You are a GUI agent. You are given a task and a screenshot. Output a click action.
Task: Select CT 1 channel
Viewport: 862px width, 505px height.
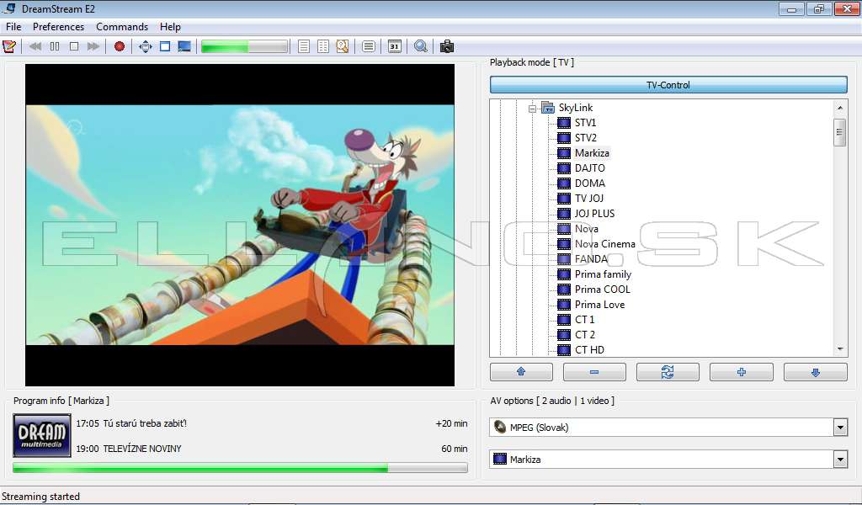tap(584, 319)
